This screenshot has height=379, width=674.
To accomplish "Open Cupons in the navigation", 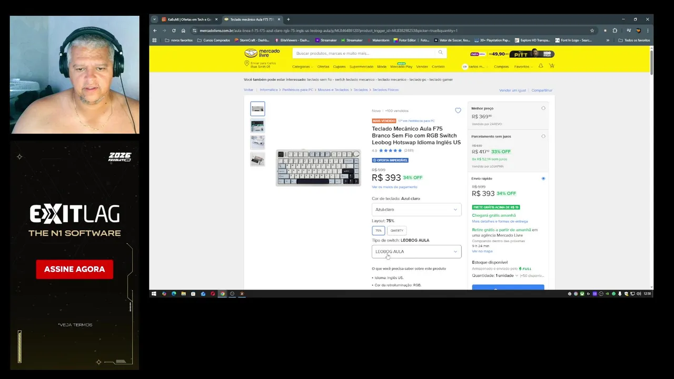I will (339, 67).
